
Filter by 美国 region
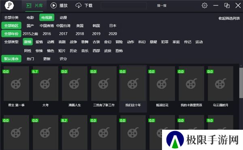click(x=80, y=26)
